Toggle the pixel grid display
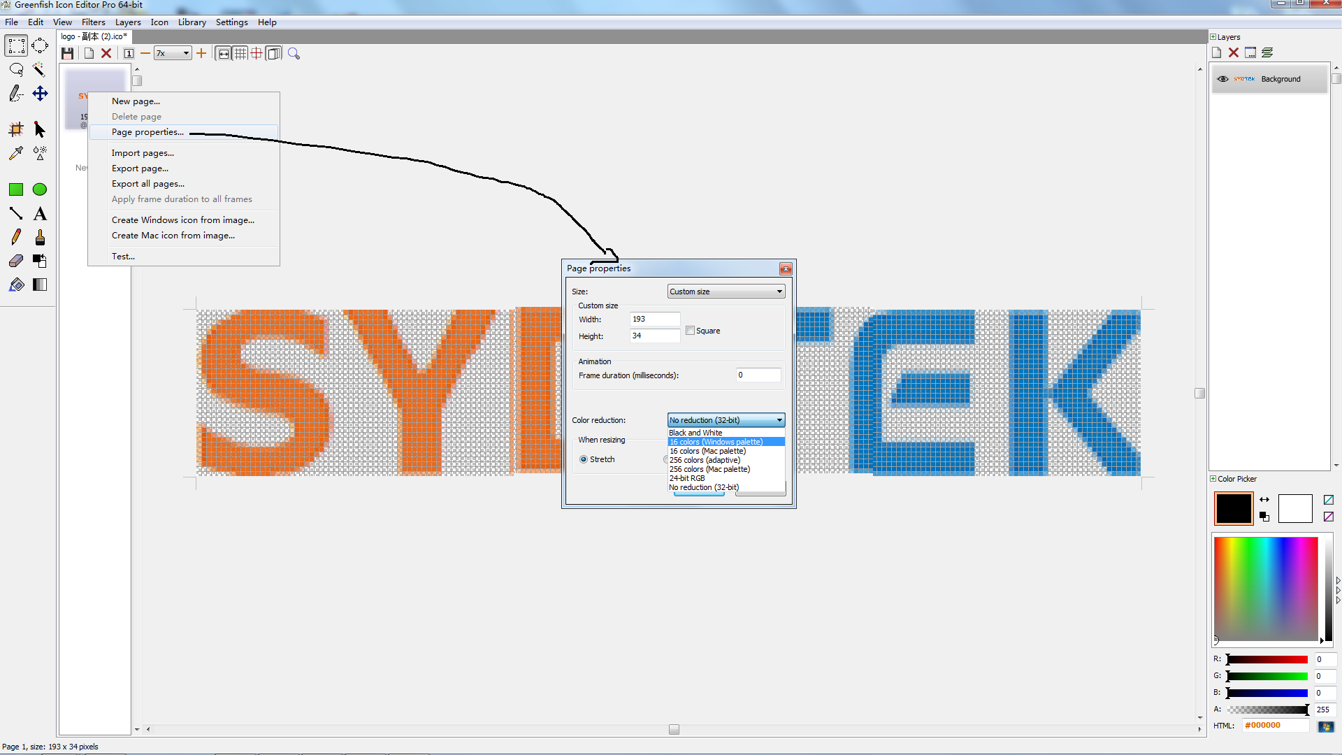This screenshot has height=755, width=1342. coord(240,53)
